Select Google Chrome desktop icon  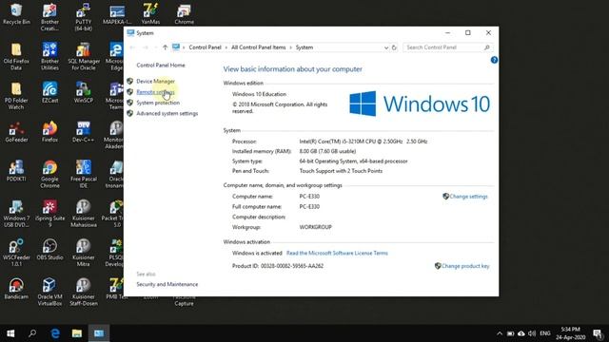point(49,174)
